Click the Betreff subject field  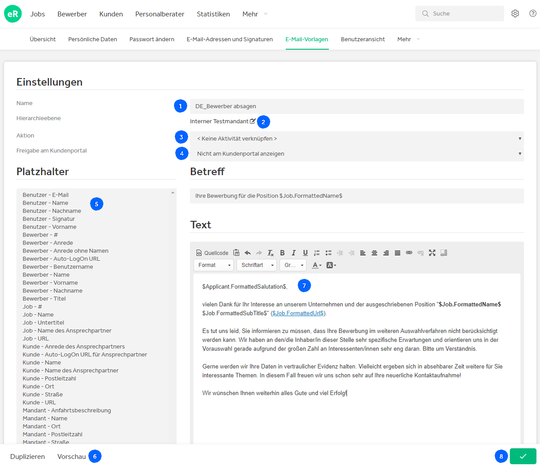[x=357, y=196]
